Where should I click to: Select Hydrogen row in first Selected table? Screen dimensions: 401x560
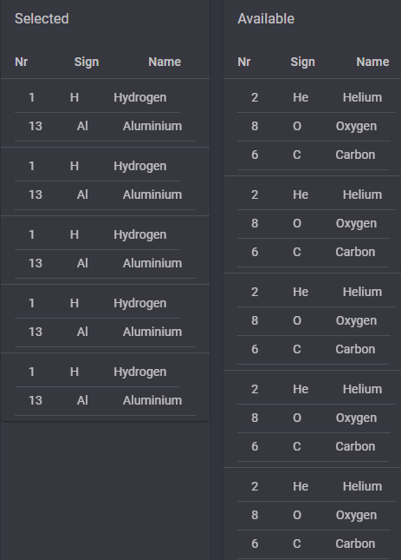(x=97, y=97)
